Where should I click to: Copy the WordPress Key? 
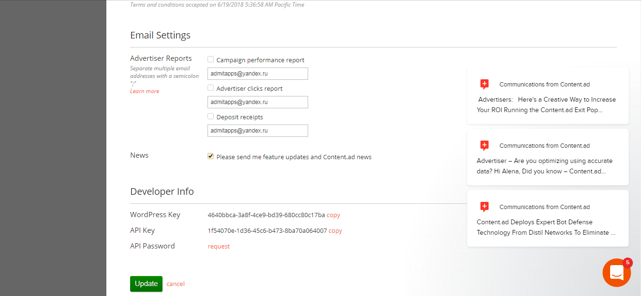click(333, 215)
